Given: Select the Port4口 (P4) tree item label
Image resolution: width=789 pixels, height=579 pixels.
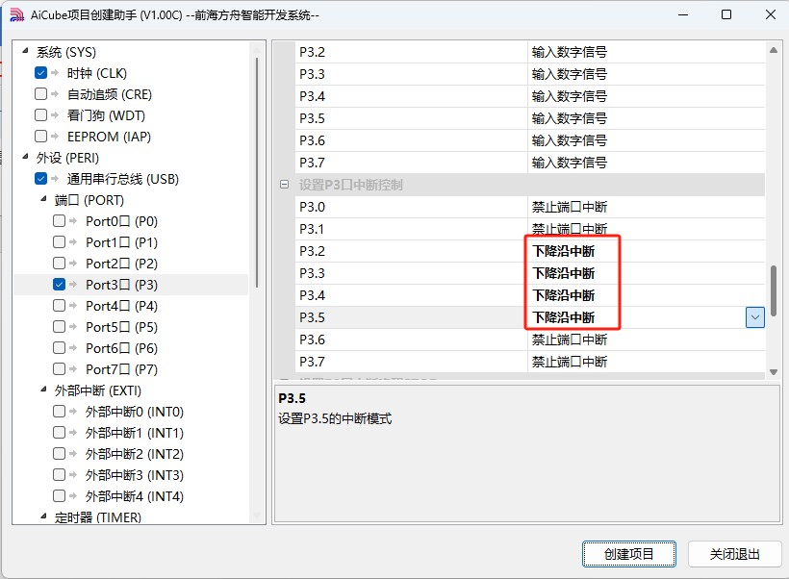Looking at the screenshot, I should 121,306.
